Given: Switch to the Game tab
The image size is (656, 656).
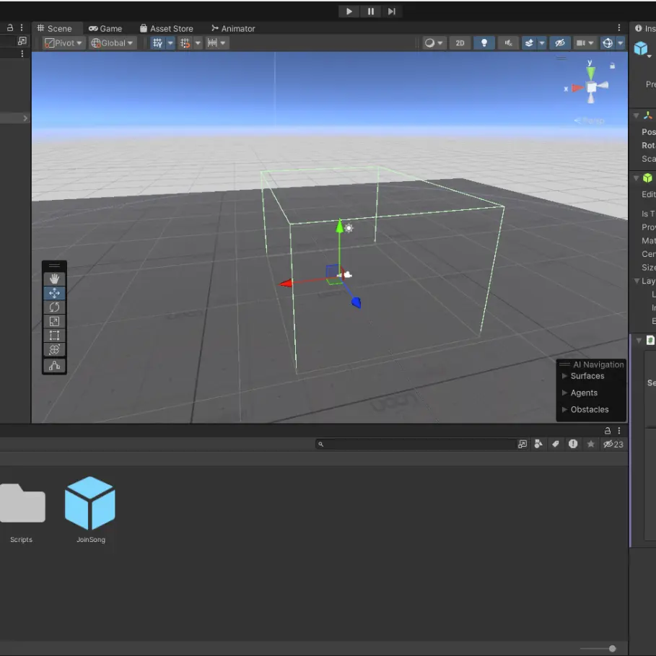Looking at the screenshot, I should pyautogui.click(x=105, y=29).
